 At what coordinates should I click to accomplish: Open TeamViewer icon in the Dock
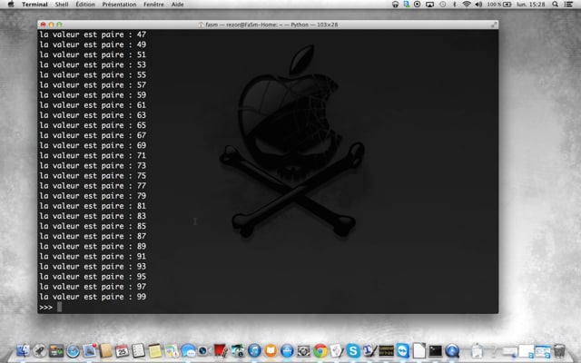(403, 350)
